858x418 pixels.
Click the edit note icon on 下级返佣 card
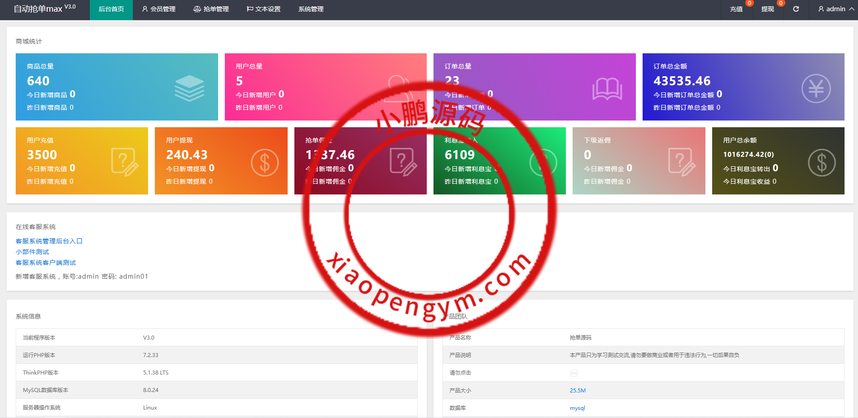(x=681, y=162)
